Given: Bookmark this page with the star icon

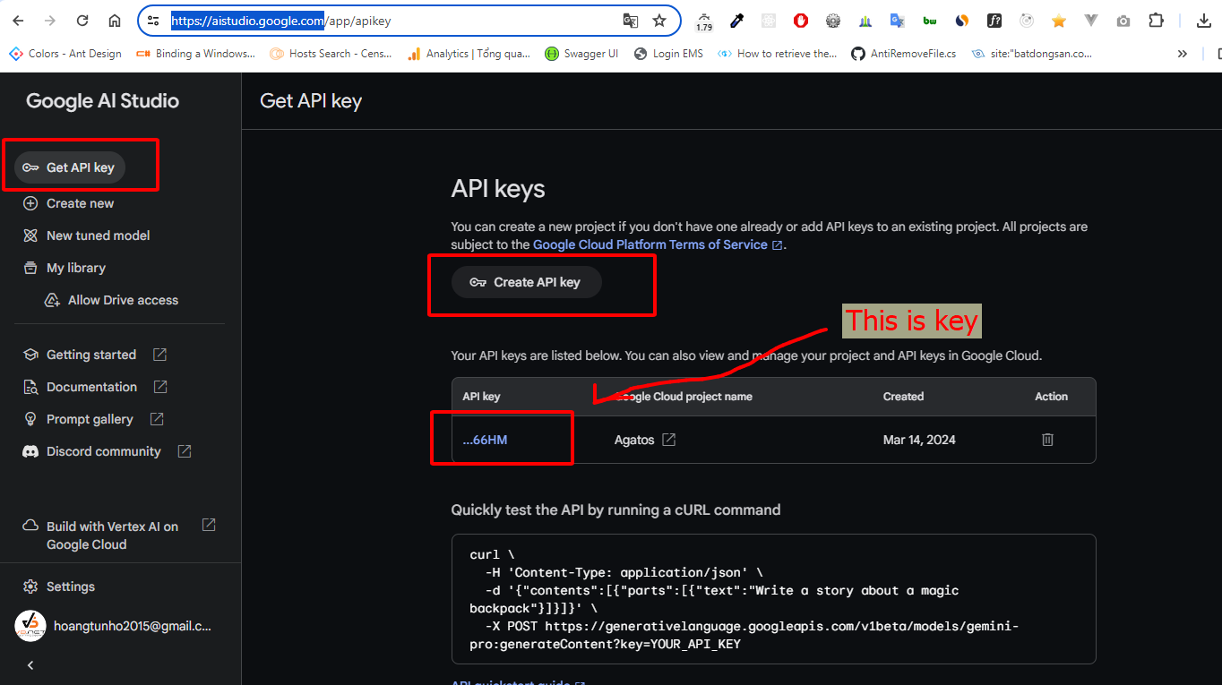Looking at the screenshot, I should point(659,21).
